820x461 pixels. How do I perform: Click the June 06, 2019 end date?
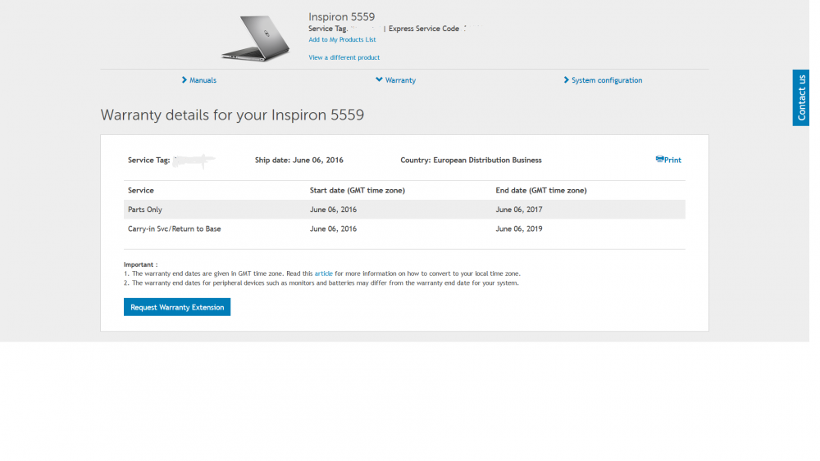coord(519,228)
